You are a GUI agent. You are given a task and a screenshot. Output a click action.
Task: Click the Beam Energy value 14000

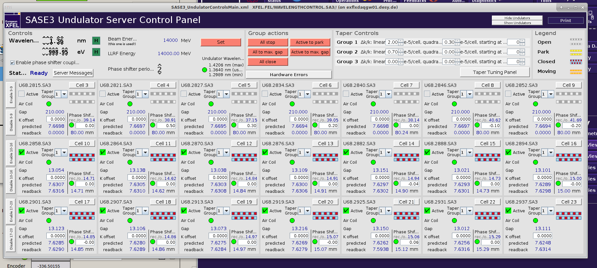(170, 41)
